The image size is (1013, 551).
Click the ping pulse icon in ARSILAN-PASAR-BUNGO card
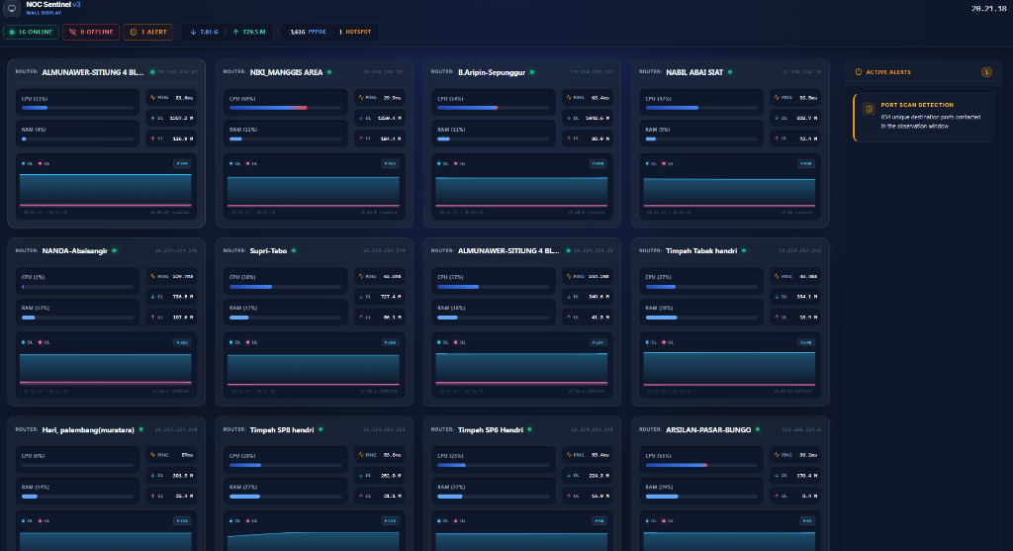pyautogui.click(x=778, y=455)
